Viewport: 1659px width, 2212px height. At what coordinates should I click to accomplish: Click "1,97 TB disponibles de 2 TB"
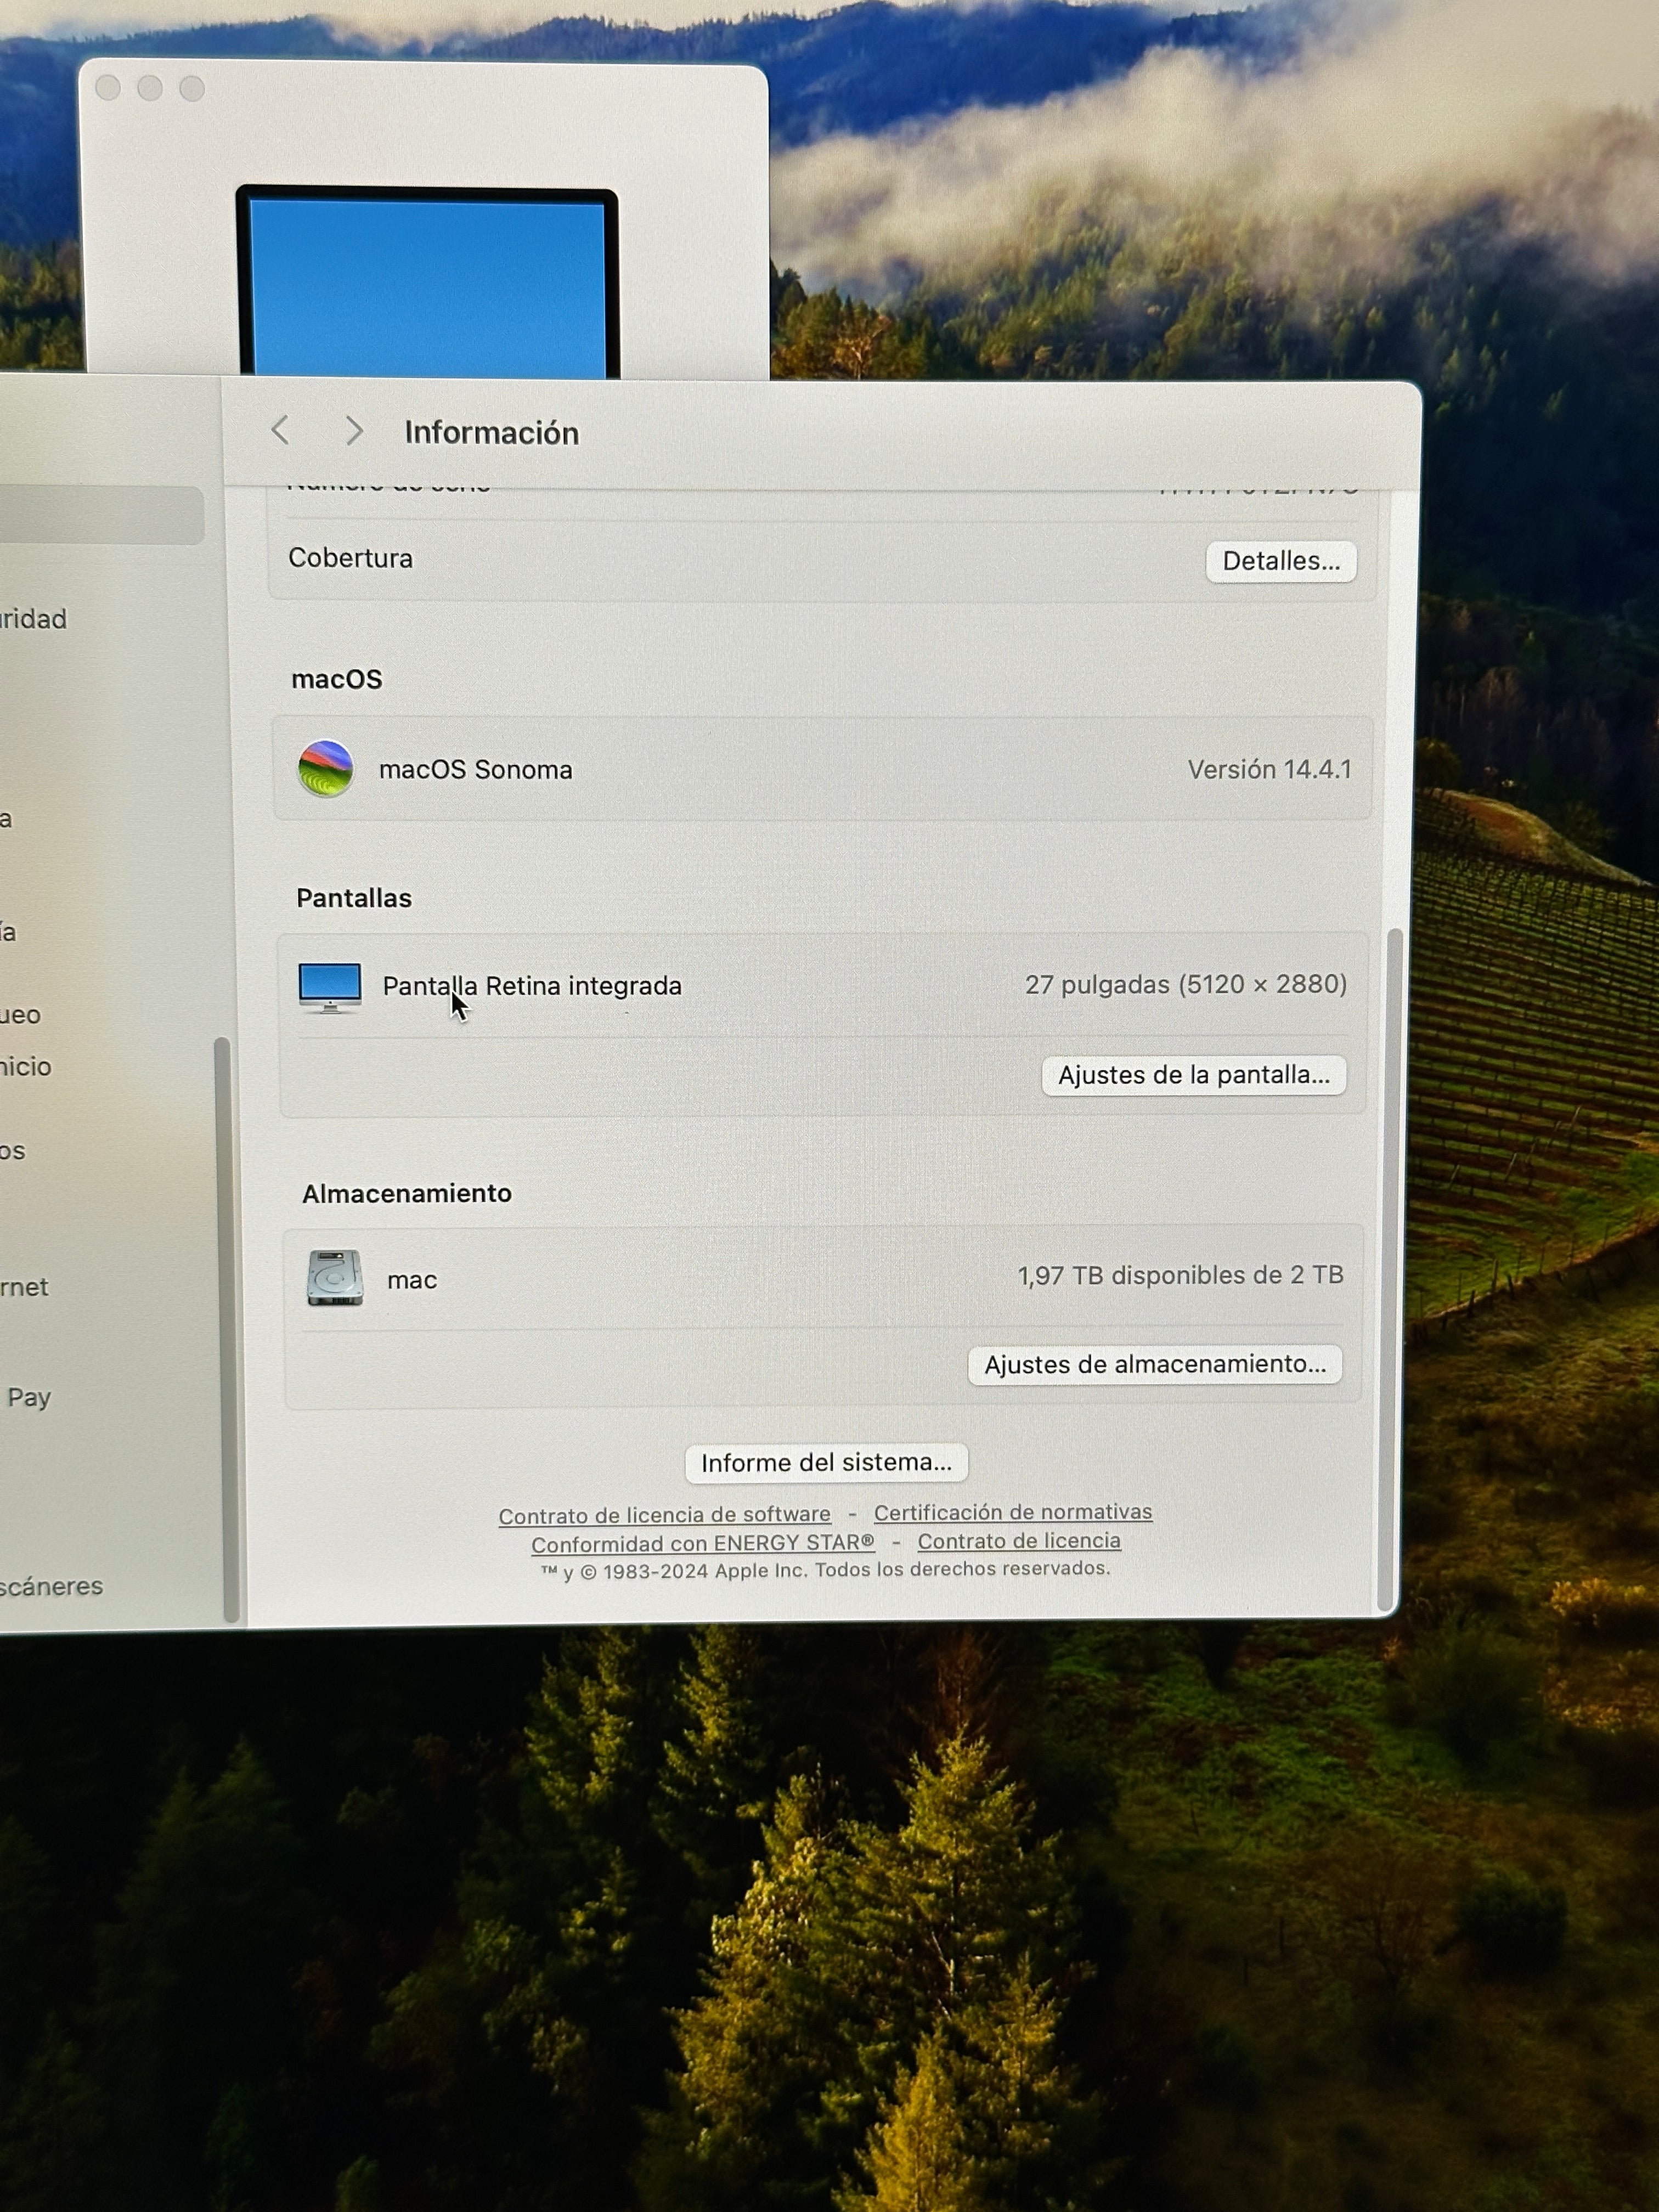1180,1275
